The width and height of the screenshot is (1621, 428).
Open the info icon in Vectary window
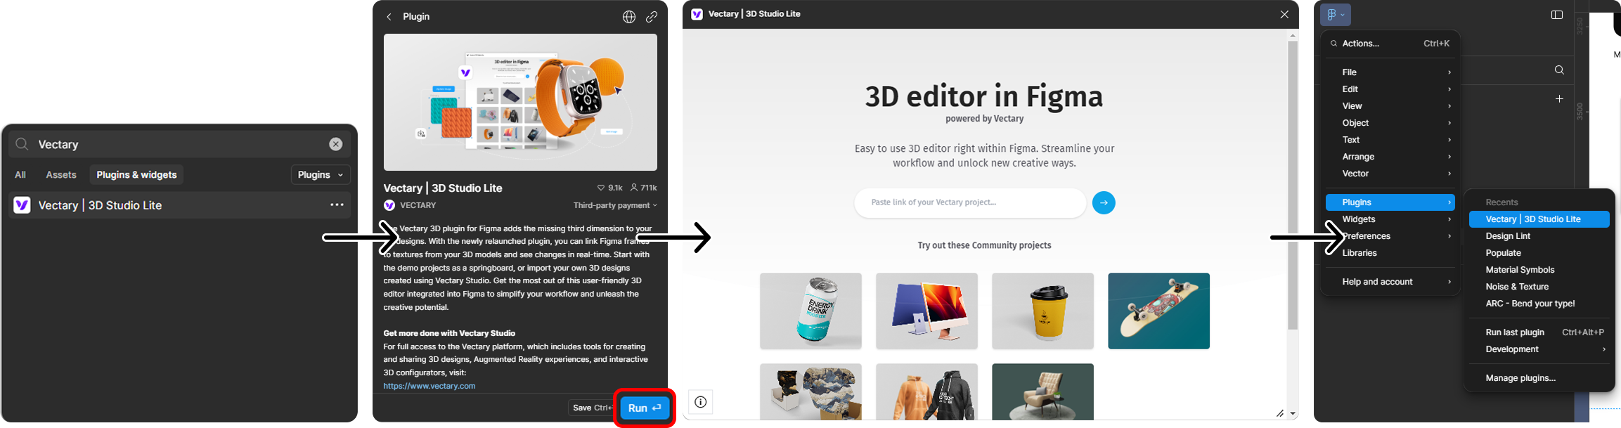tap(700, 402)
